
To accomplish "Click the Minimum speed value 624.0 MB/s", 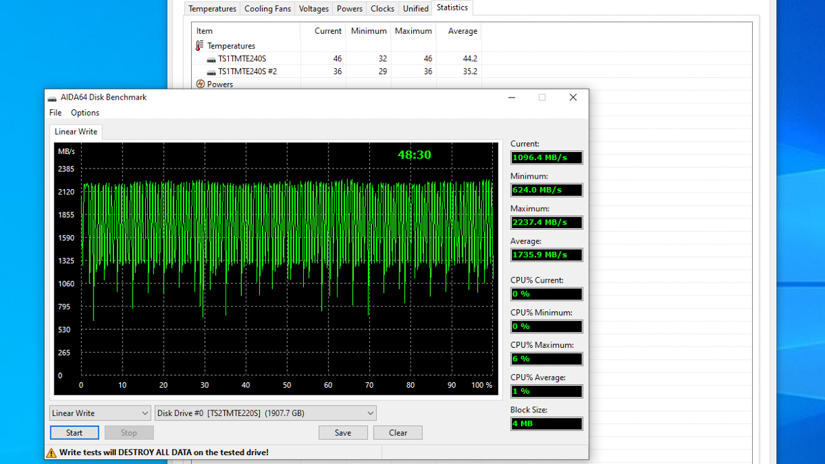I will tap(547, 190).
